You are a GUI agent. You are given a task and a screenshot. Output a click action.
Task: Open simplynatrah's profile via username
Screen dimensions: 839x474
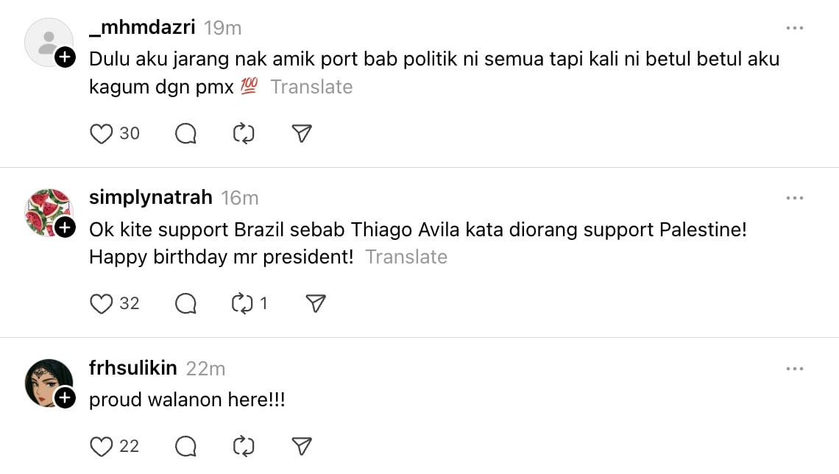[x=150, y=198]
